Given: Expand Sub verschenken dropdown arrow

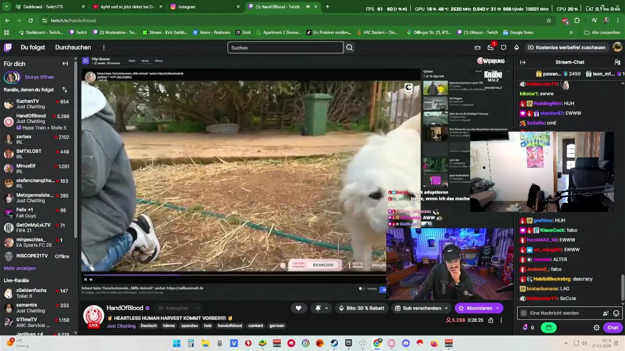Looking at the screenshot, I should tap(446, 308).
